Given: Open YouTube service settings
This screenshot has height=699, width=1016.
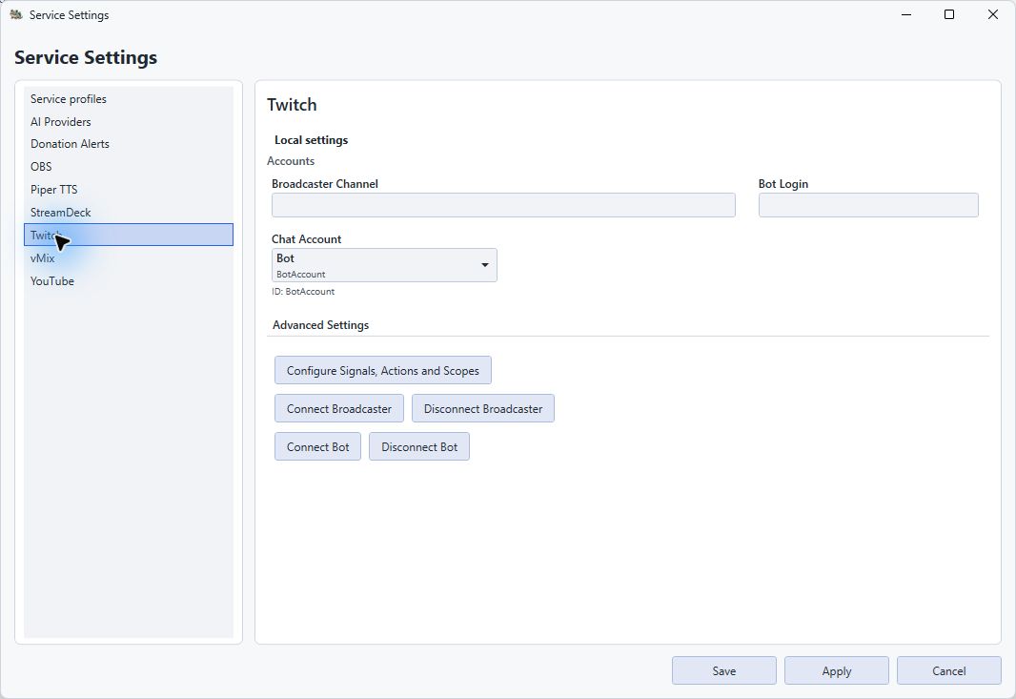Looking at the screenshot, I should tap(129, 280).
